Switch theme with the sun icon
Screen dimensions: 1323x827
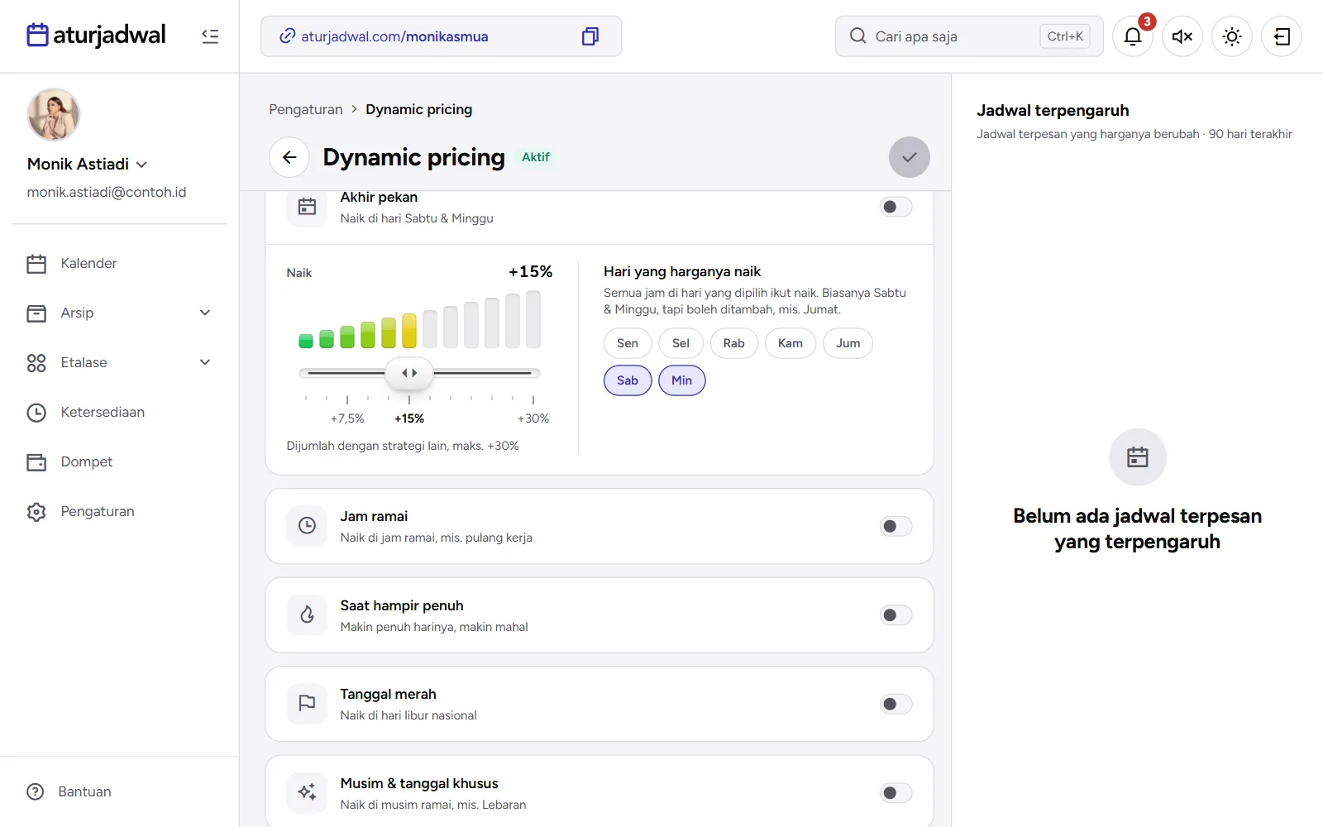point(1232,36)
